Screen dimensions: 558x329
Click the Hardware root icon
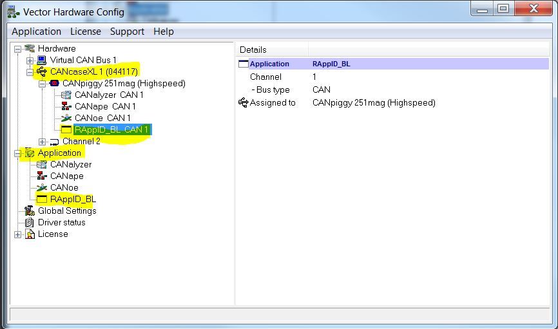30,48
